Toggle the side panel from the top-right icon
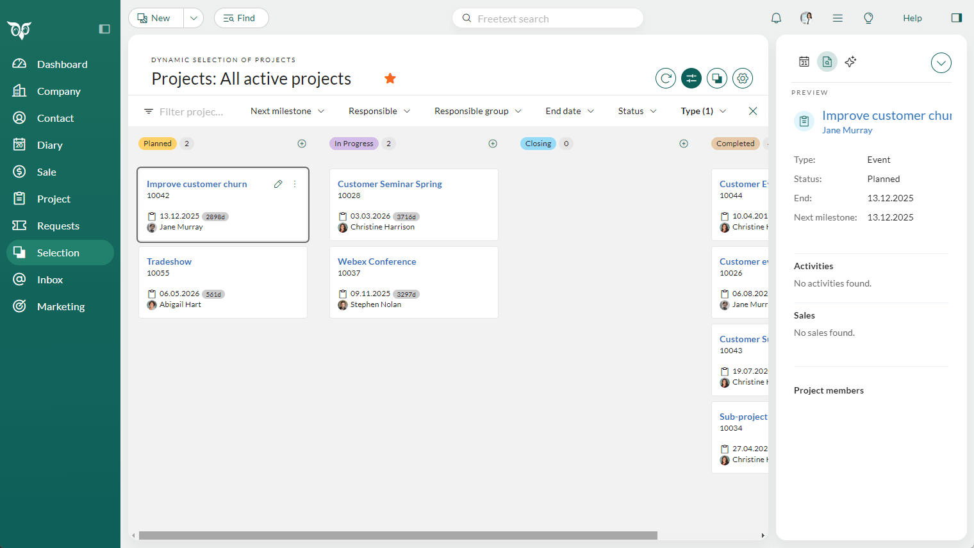The height and width of the screenshot is (548, 974). coord(957,17)
